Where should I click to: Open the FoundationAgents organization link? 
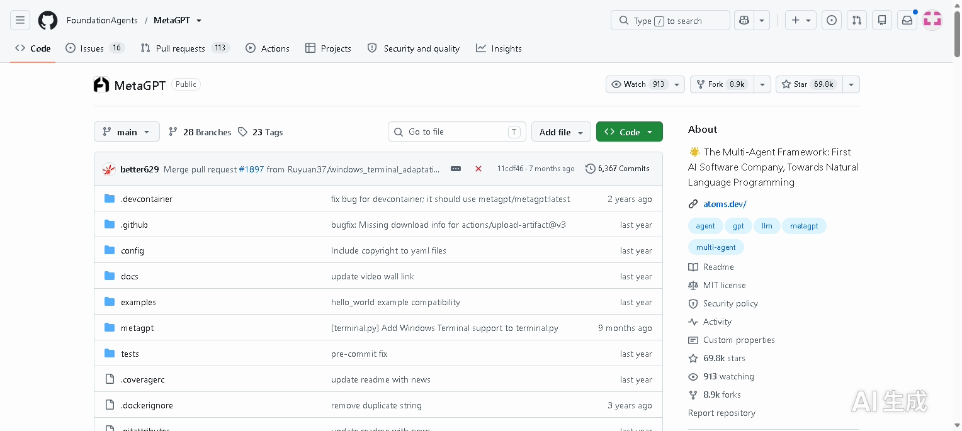pos(102,20)
